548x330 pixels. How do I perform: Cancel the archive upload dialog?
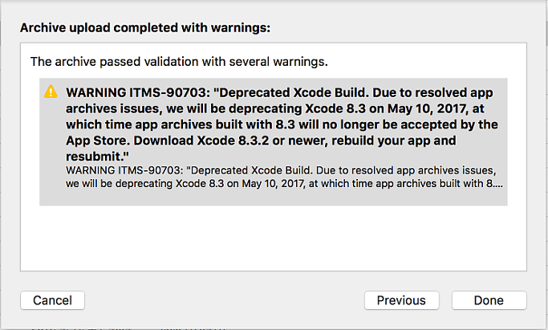tap(52, 300)
